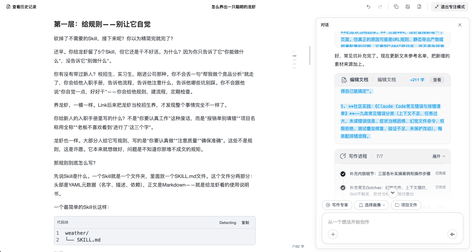
Task: Click the export document download icon
Action: [x=419, y=7]
